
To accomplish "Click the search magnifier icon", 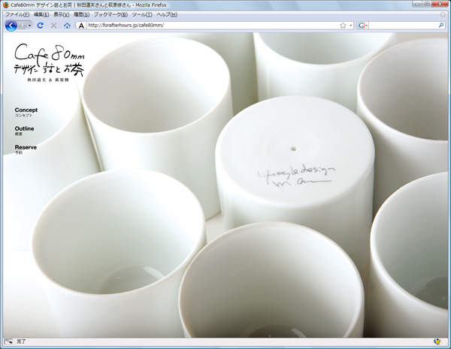I will (441, 26).
